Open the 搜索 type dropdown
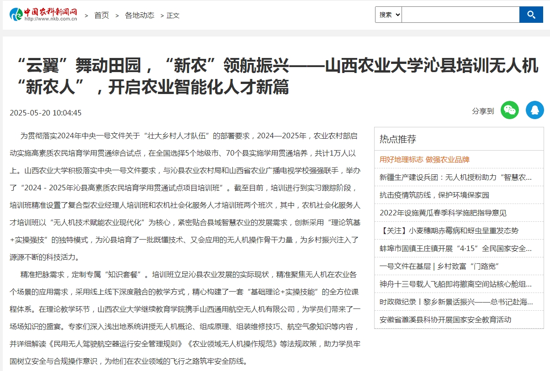550x371 pixels. (388, 15)
